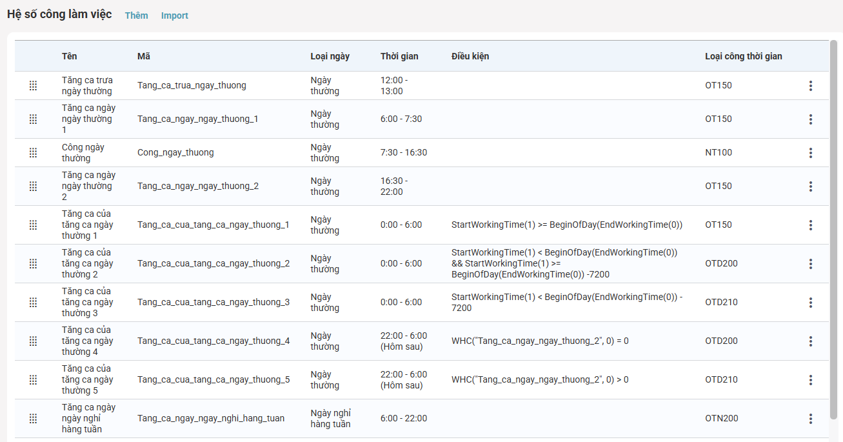Click the OTN200 time type value
The width and height of the screenshot is (843, 442).
pos(722,419)
